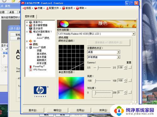The image size is (157, 117).
Task: Click the Preferences flower icon
Action: (x=64, y=8)
